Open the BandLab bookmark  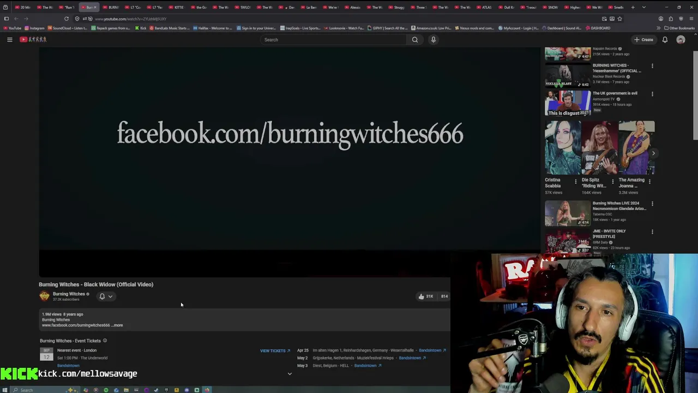pyautogui.click(x=170, y=28)
